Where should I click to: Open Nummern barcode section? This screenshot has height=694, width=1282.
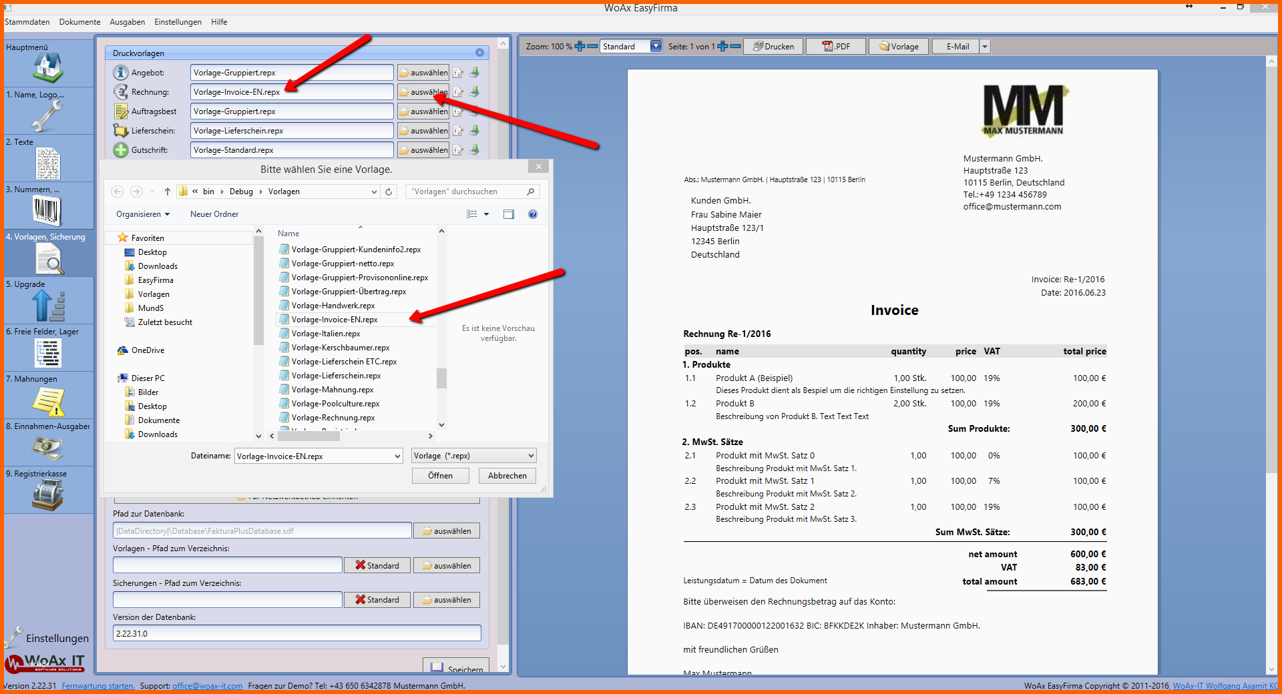[47, 211]
